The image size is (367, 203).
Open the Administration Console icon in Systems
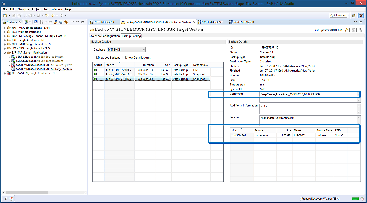36,22
